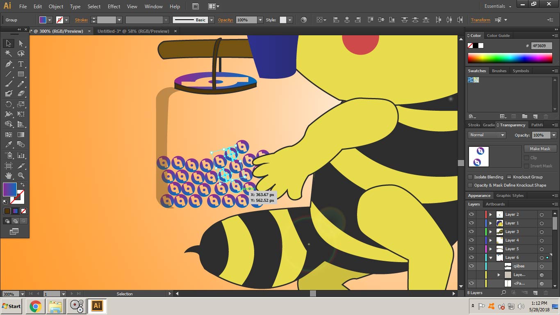Choose the Gradient tool

coord(21,135)
